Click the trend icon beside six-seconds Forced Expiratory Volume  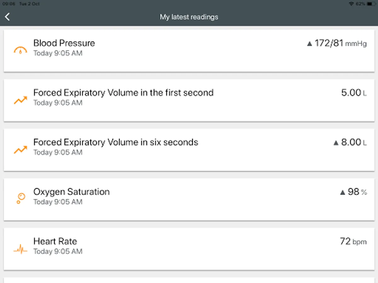pyautogui.click(x=20, y=150)
